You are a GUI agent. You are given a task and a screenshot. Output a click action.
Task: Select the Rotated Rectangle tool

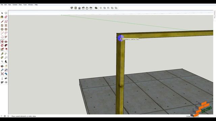tap(6, 26)
